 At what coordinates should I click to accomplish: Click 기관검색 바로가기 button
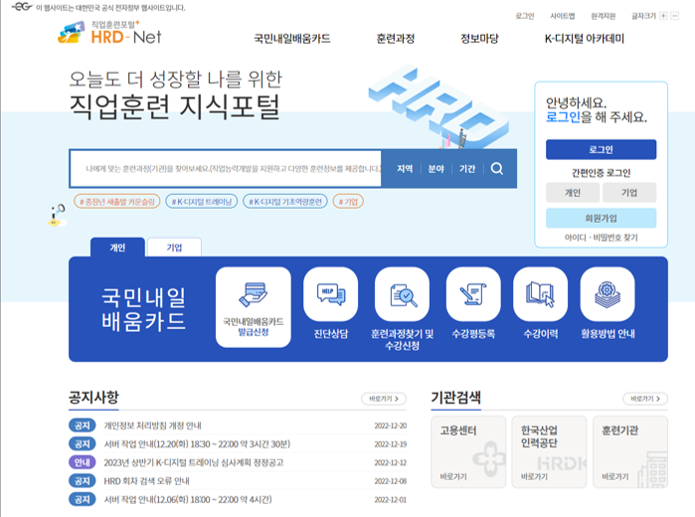point(645,399)
